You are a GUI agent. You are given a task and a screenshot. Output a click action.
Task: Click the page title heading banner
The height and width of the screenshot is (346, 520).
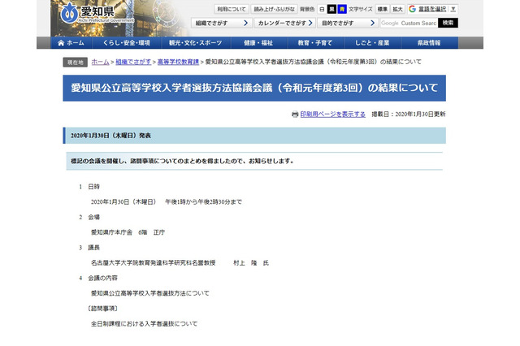click(x=254, y=89)
